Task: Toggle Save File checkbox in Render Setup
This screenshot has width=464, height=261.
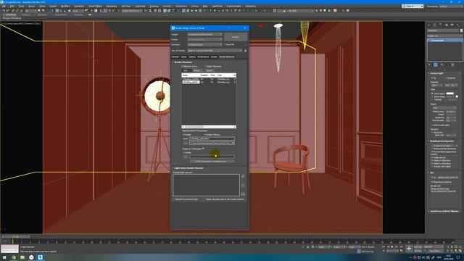Action: [225, 44]
